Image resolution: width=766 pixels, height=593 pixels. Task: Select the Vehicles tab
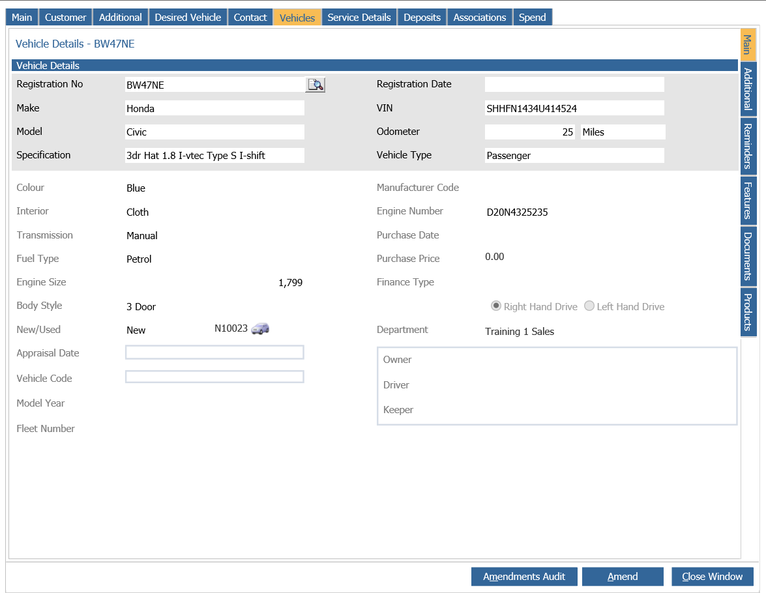coord(297,18)
